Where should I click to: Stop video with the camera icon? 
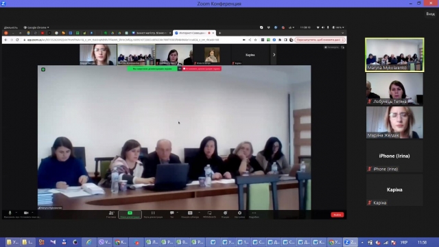coord(26,213)
